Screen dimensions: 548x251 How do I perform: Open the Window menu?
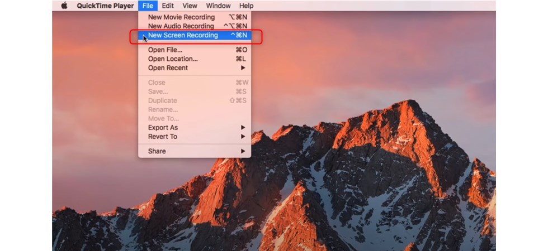(218, 6)
